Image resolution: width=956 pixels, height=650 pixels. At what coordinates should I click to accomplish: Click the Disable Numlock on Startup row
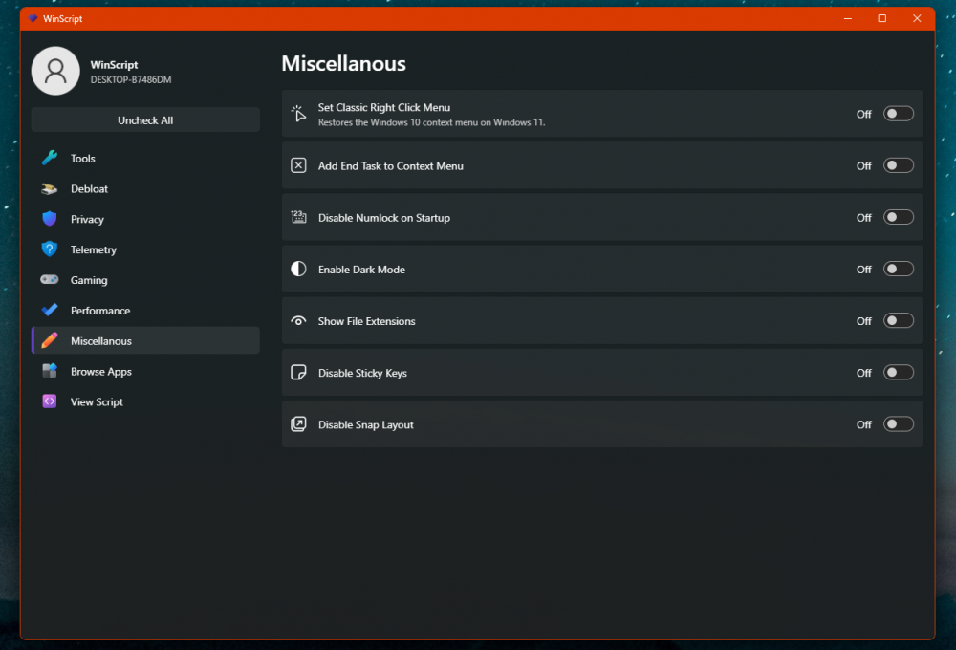[x=574, y=218]
